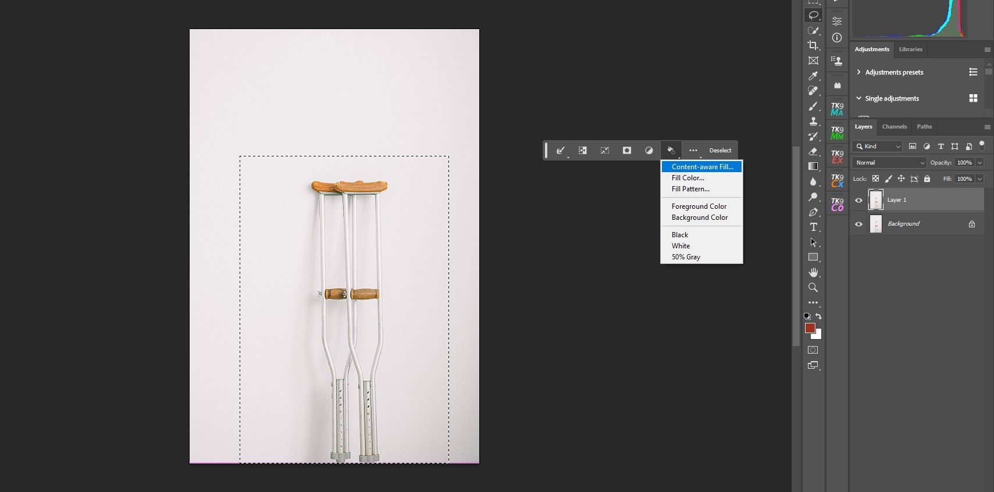Click the red foreground color swatch

pyautogui.click(x=810, y=328)
